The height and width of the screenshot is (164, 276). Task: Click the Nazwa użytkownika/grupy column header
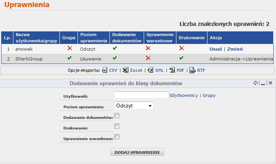coord(36,38)
